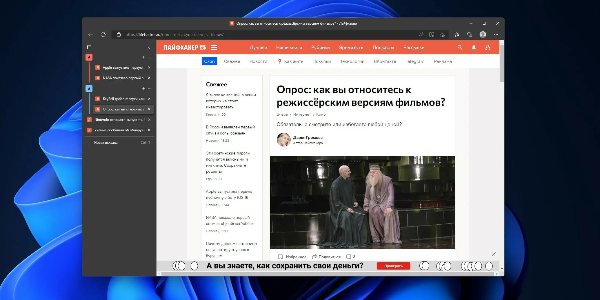Close the bottom ad banner with the X
This screenshot has height=300, width=600.
pyautogui.click(x=494, y=254)
